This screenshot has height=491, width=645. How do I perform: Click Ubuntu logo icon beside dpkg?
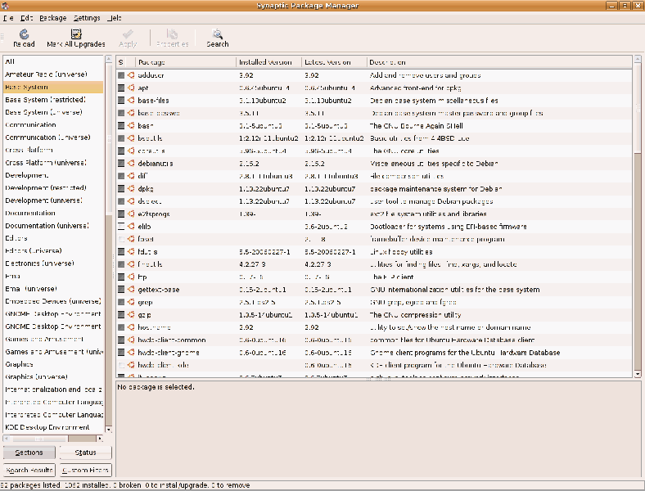click(x=131, y=189)
